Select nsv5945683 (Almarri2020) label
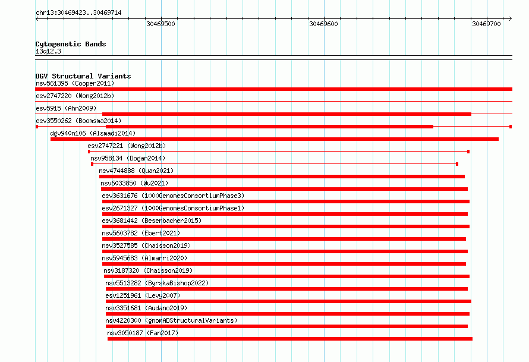Screen dimensions: 529x362 tap(145, 258)
